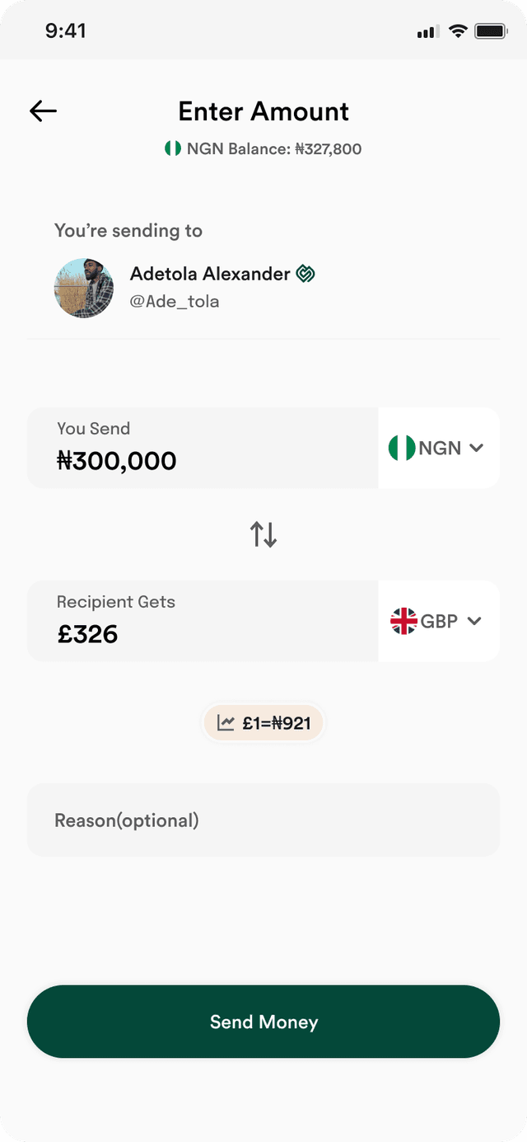Tap the Wi-Fi icon in status bar
The image size is (527, 1142).
459,31
